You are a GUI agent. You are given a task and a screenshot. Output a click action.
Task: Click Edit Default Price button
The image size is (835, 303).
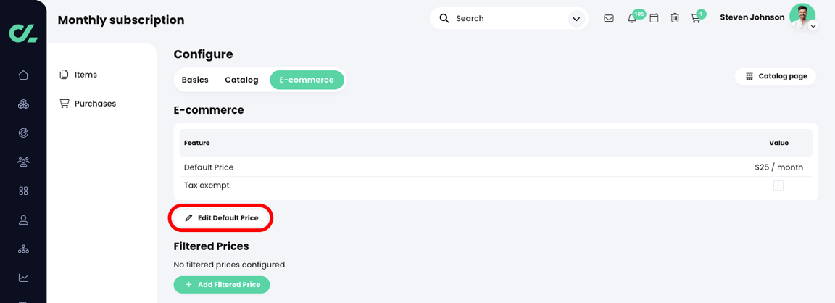click(221, 217)
